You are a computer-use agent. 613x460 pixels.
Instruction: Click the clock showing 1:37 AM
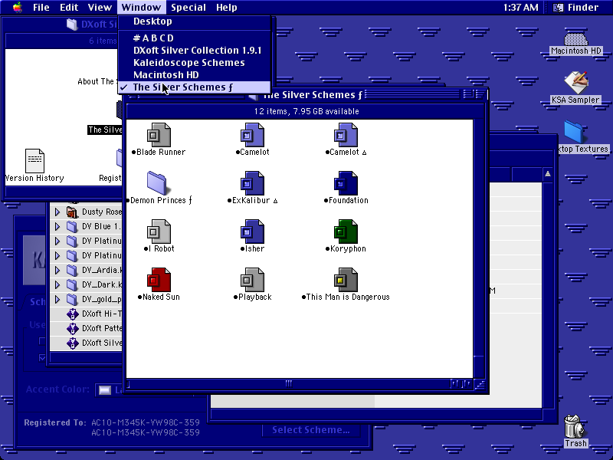pos(520,8)
